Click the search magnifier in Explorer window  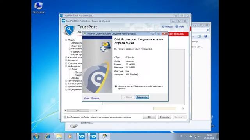coord(207,30)
